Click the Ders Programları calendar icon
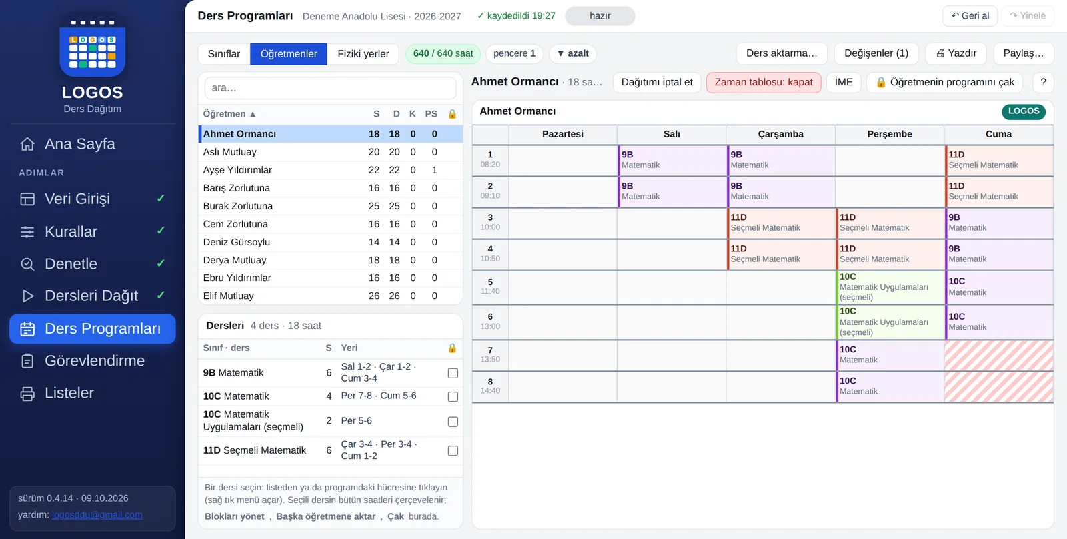This screenshot has width=1067, height=539. 27,329
